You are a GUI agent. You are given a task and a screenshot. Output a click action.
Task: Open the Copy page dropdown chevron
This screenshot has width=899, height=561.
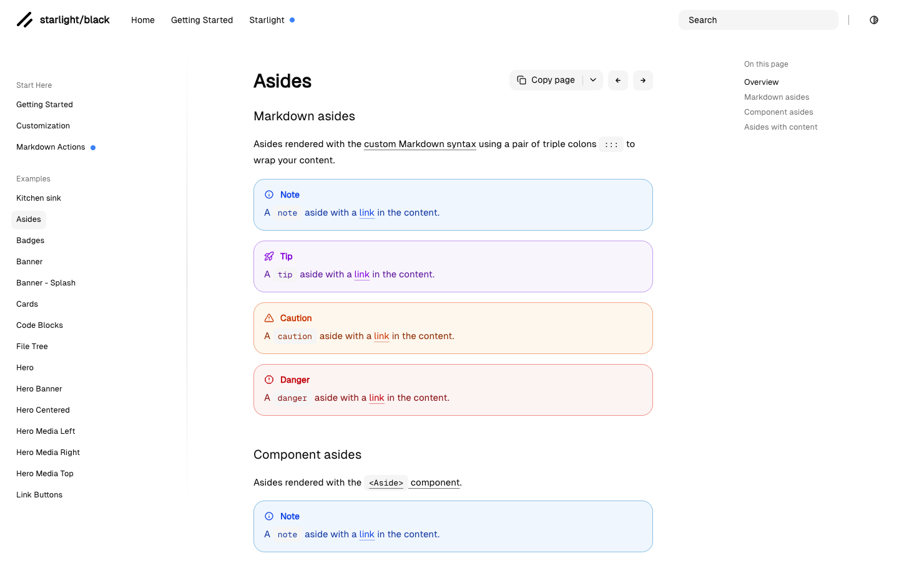[593, 80]
